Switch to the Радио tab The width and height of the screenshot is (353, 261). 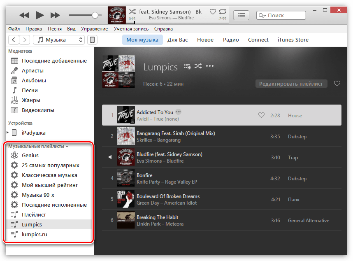pyautogui.click(x=231, y=40)
